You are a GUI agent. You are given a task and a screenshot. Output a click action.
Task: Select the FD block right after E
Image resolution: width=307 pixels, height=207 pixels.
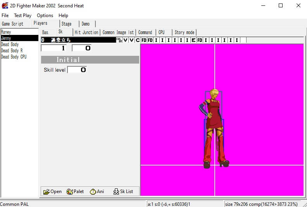pos(200,40)
